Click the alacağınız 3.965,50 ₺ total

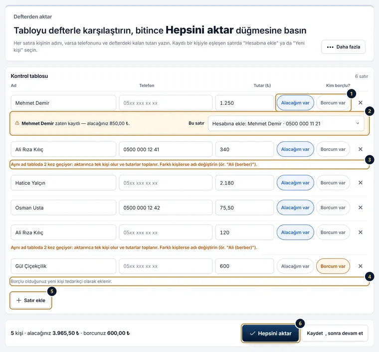(x=53, y=333)
